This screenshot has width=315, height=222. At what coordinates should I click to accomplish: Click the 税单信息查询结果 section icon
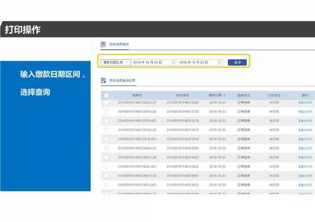point(103,80)
